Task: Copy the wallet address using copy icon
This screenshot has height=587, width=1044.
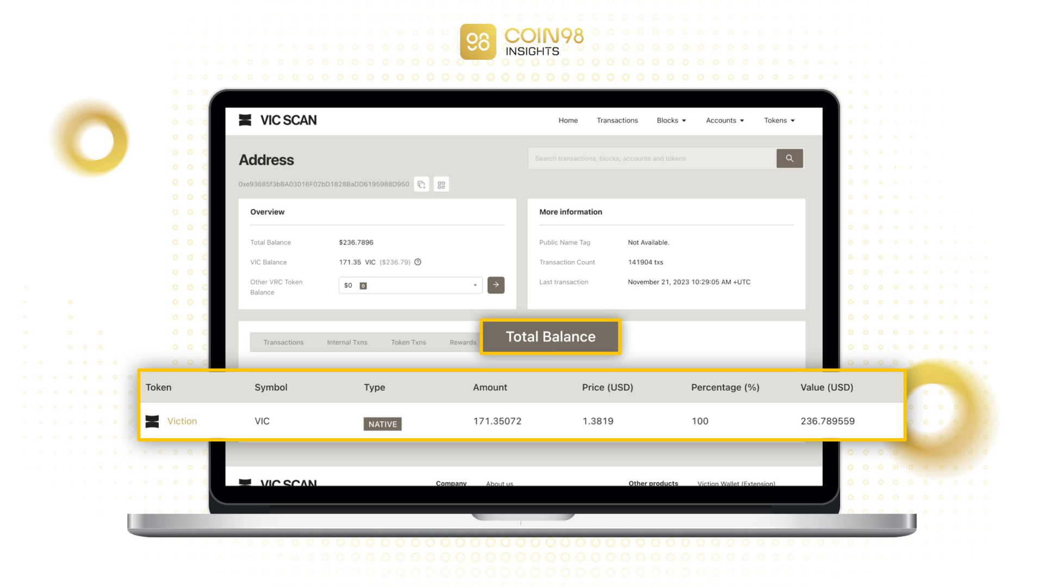Action: click(x=421, y=185)
